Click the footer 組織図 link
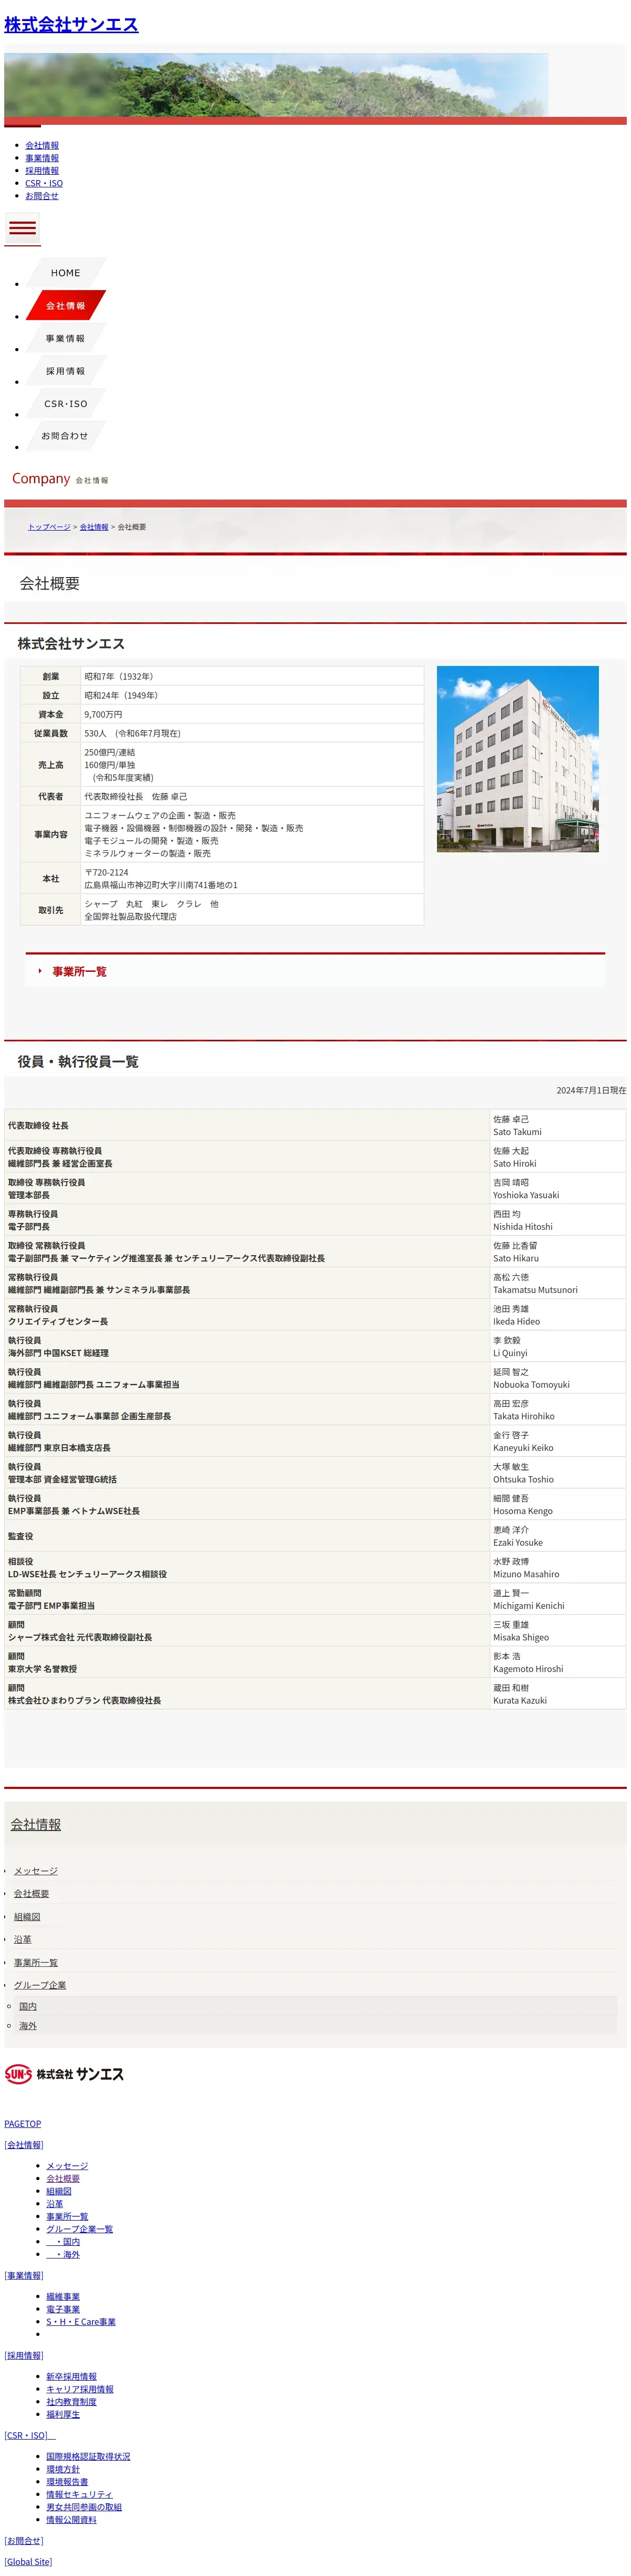Viewport: 631px width, 2576px height. (x=59, y=2192)
